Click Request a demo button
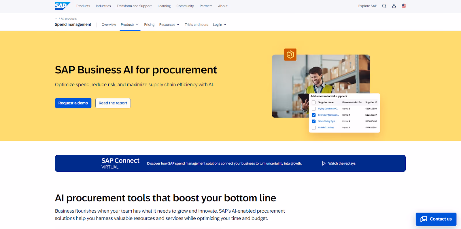This screenshot has width=461, height=229. 73,103
